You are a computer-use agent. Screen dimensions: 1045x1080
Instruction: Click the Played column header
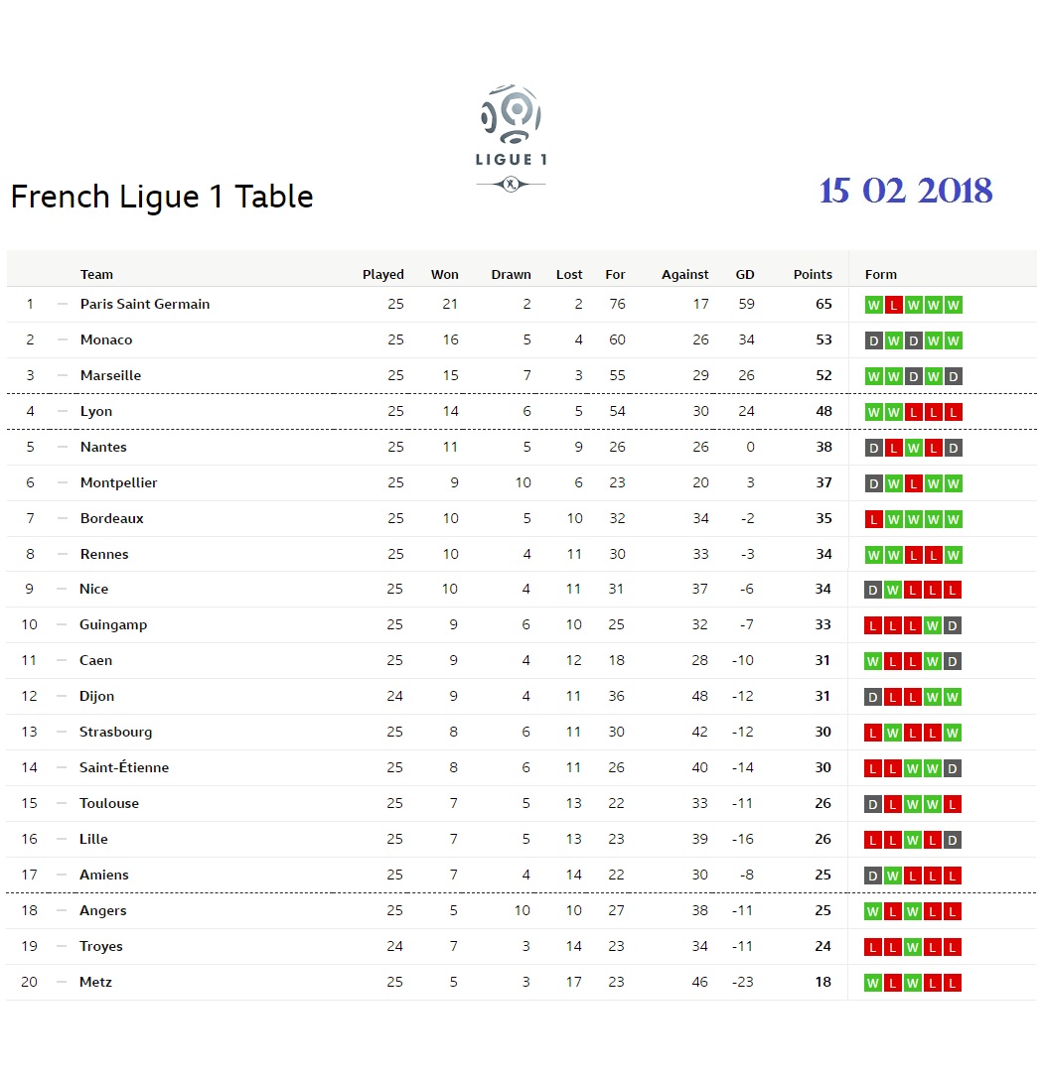pos(382,275)
